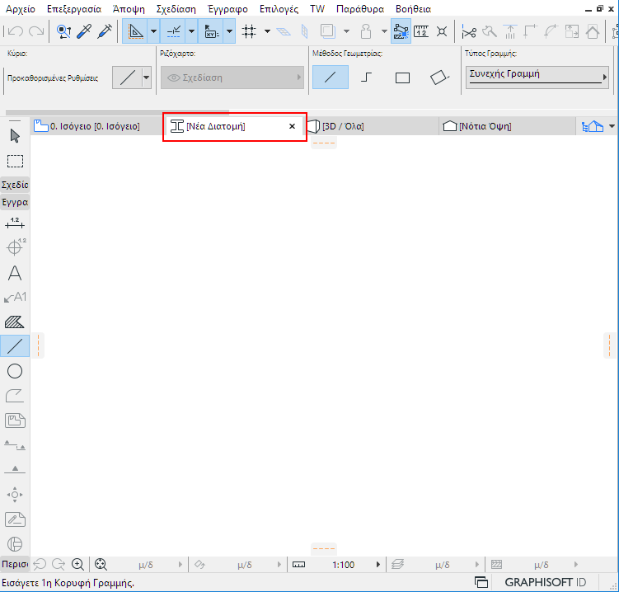This screenshot has height=592, width=619.
Task: Toggle the XY coordinate tracker icon
Action: click(211, 31)
